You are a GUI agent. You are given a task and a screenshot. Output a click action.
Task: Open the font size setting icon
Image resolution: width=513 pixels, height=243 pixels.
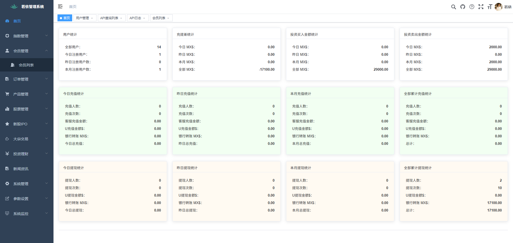coord(490,7)
